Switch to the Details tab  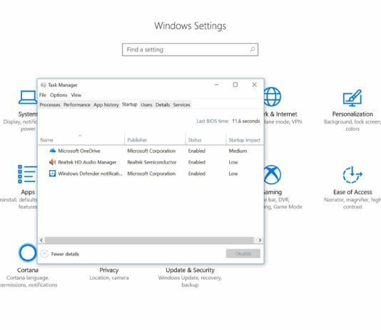pyautogui.click(x=163, y=105)
